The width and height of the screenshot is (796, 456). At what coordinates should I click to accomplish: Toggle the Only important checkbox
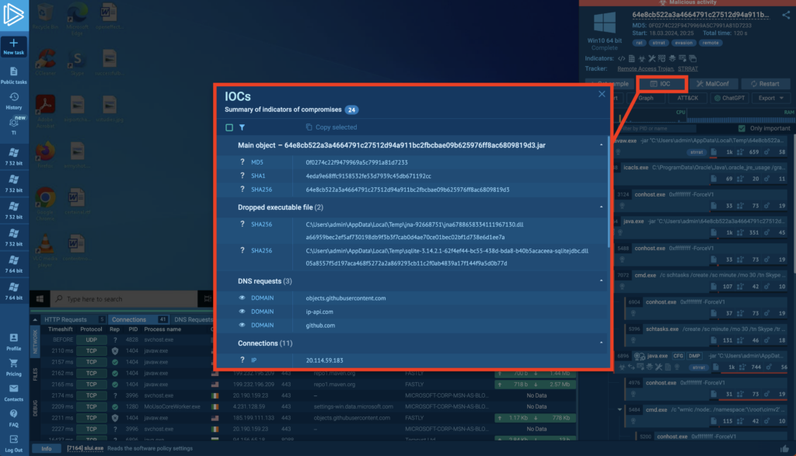click(741, 128)
